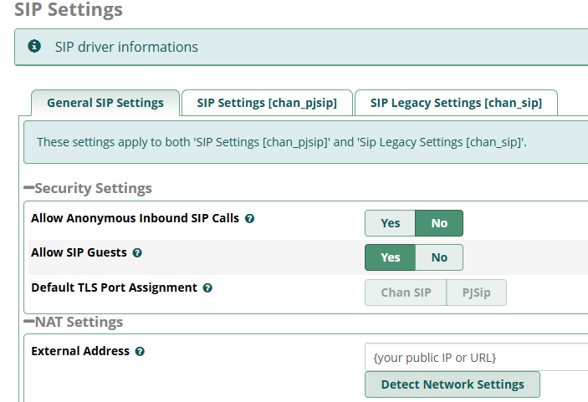This screenshot has height=402, width=588.
Task: Select the General SIP Settings tab
Action: [105, 104]
